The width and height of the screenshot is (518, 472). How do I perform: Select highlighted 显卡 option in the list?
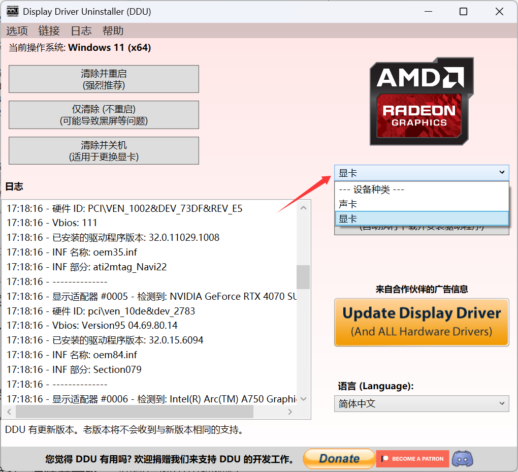[x=422, y=218]
